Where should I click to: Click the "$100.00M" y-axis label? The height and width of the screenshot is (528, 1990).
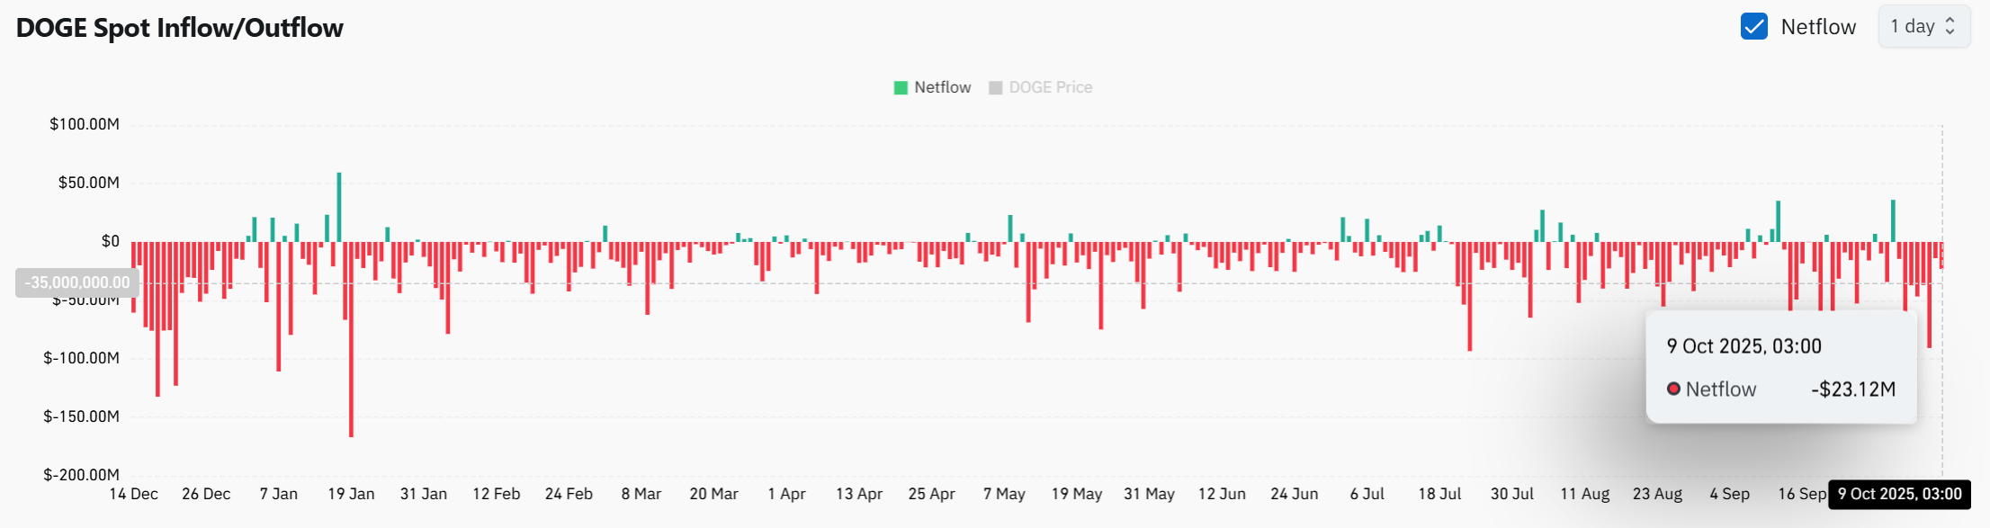[x=85, y=124]
